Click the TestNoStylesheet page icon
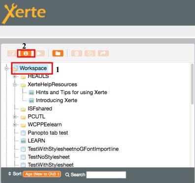195x183 pixels. (x=23, y=157)
